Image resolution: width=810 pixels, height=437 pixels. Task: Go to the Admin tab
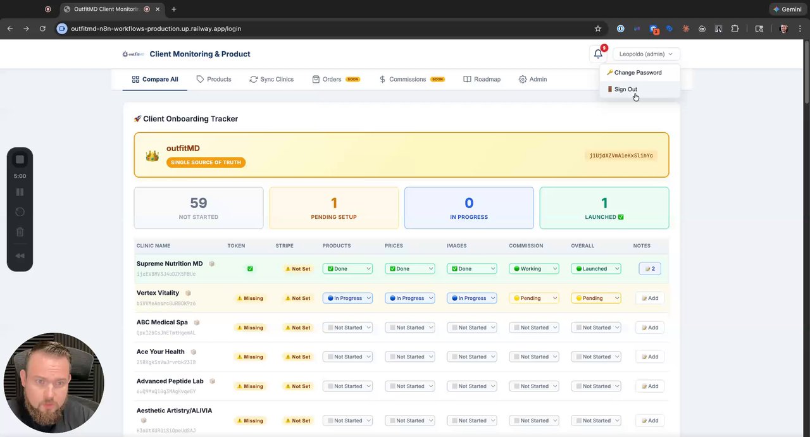[x=533, y=79]
